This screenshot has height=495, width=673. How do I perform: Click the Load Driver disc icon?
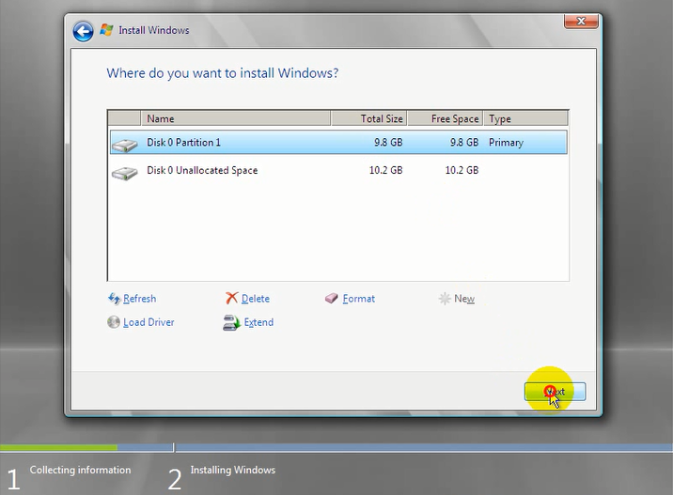[114, 322]
